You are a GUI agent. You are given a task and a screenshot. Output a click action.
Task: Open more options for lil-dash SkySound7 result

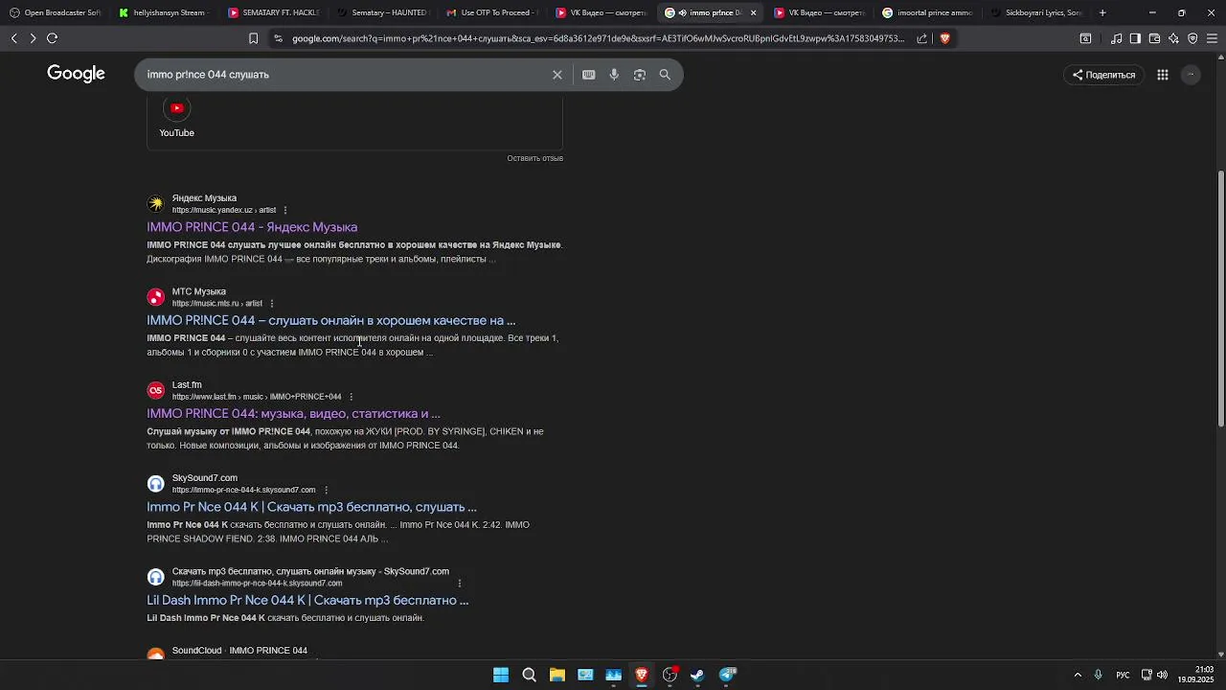pos(460,583)
